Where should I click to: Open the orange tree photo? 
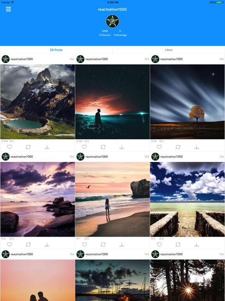coord(187,102)
